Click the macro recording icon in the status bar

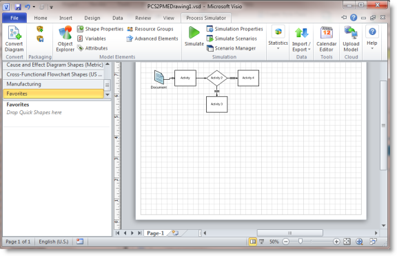click(80, 242)
